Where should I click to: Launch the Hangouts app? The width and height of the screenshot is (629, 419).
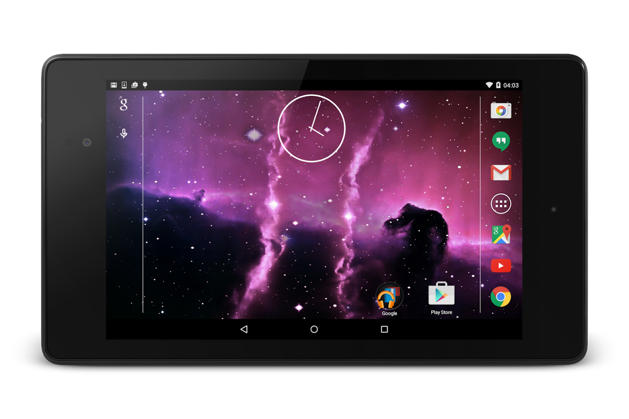(x=501, y=142)
